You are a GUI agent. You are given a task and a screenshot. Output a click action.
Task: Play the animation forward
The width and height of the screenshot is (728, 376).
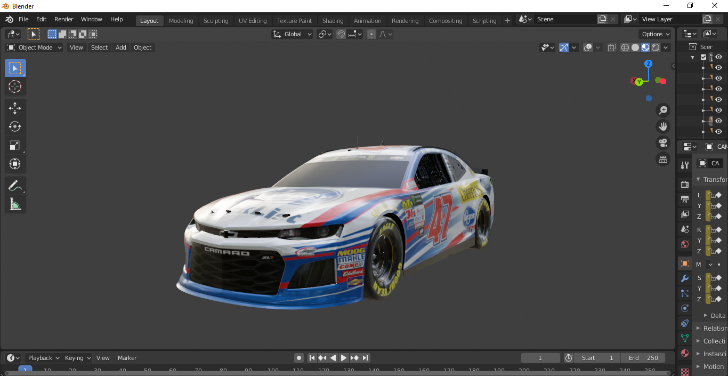coord(344,358)
